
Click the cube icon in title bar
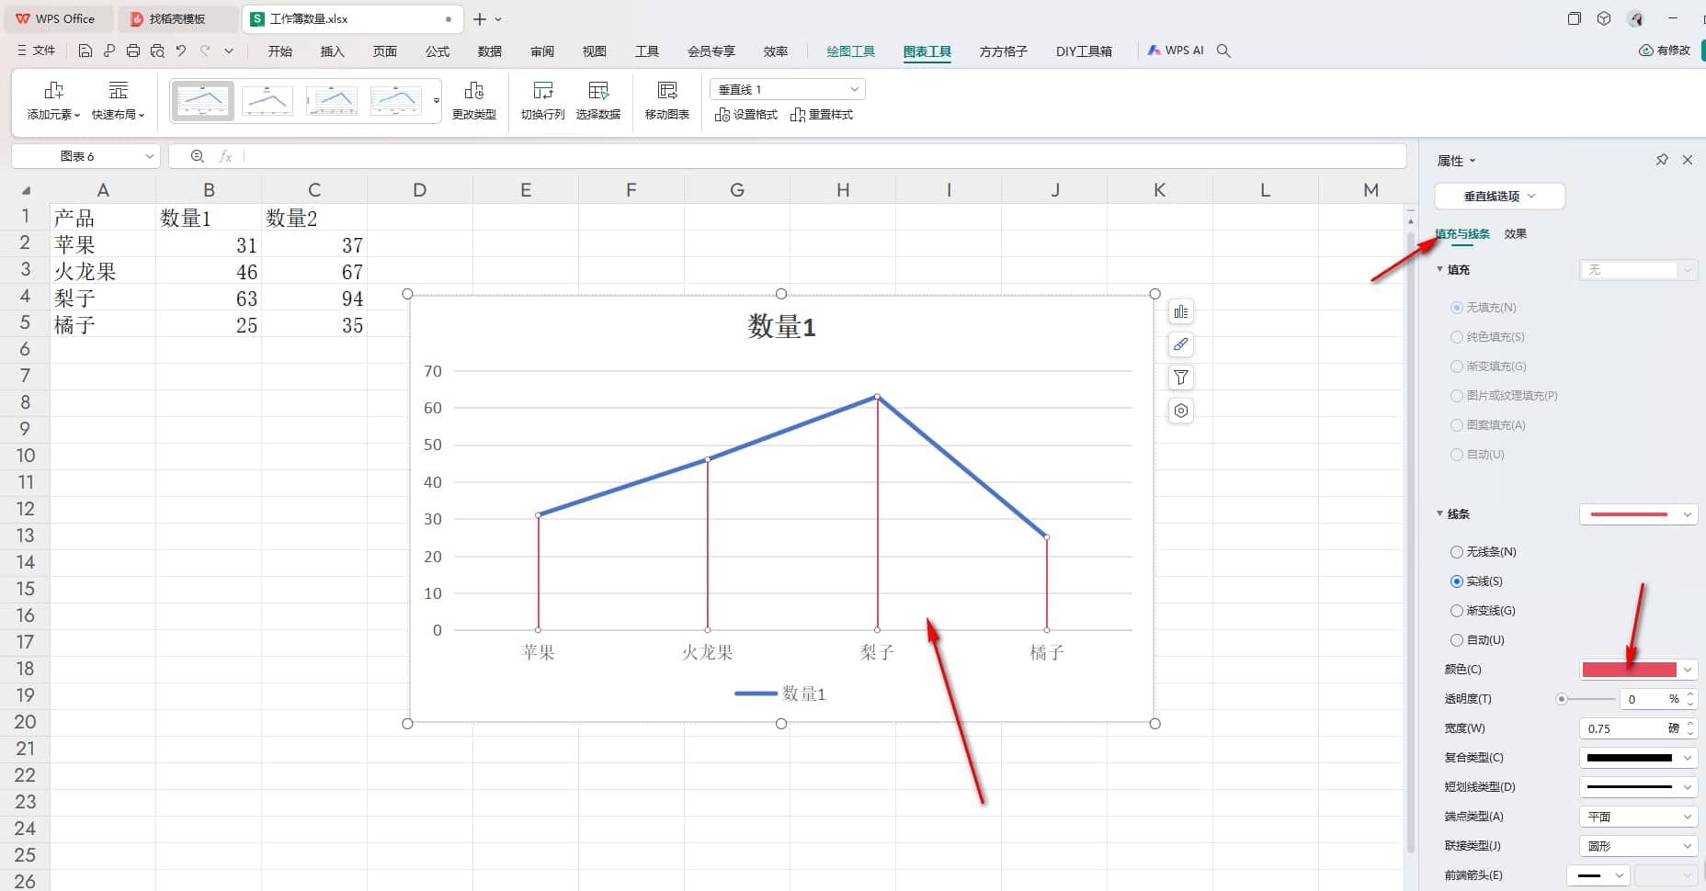1604,18
